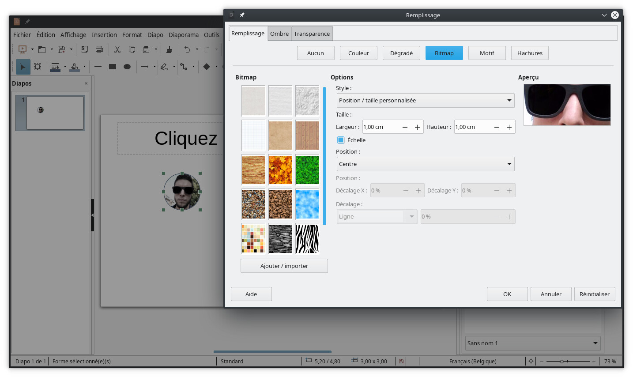Click the Undo arrow icon
633x377 pixels.
point(187,49)
